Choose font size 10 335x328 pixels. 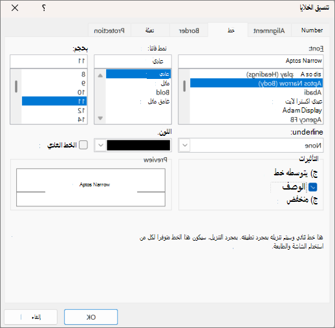click(54, 93)
